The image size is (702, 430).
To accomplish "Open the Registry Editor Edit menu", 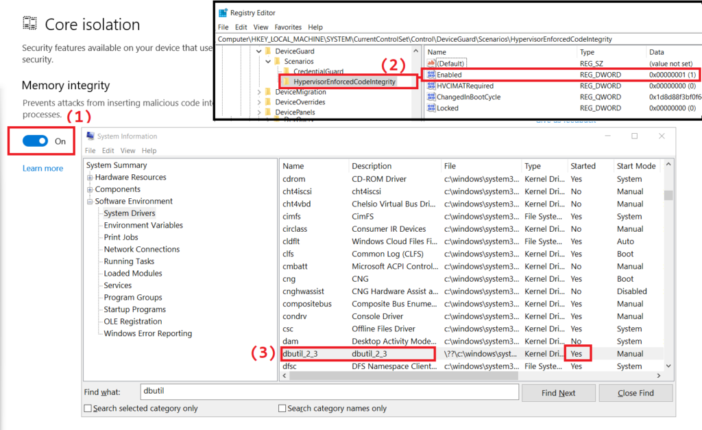I will click(x=241, y=27).
